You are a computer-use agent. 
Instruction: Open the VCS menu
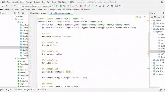[59, 2]
